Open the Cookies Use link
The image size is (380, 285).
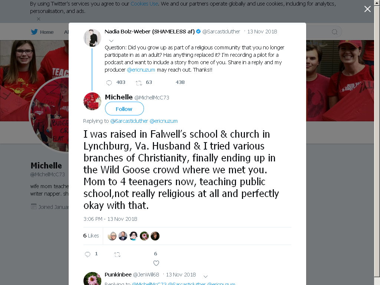coord(144,4)
